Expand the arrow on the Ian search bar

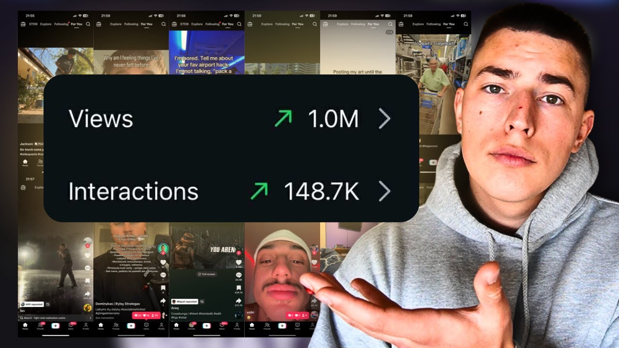coord(90,318)
